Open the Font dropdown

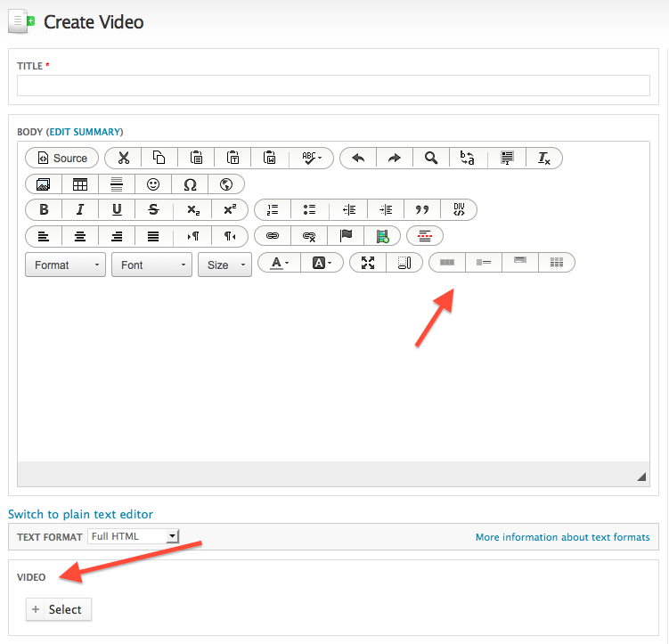[151, 265]
